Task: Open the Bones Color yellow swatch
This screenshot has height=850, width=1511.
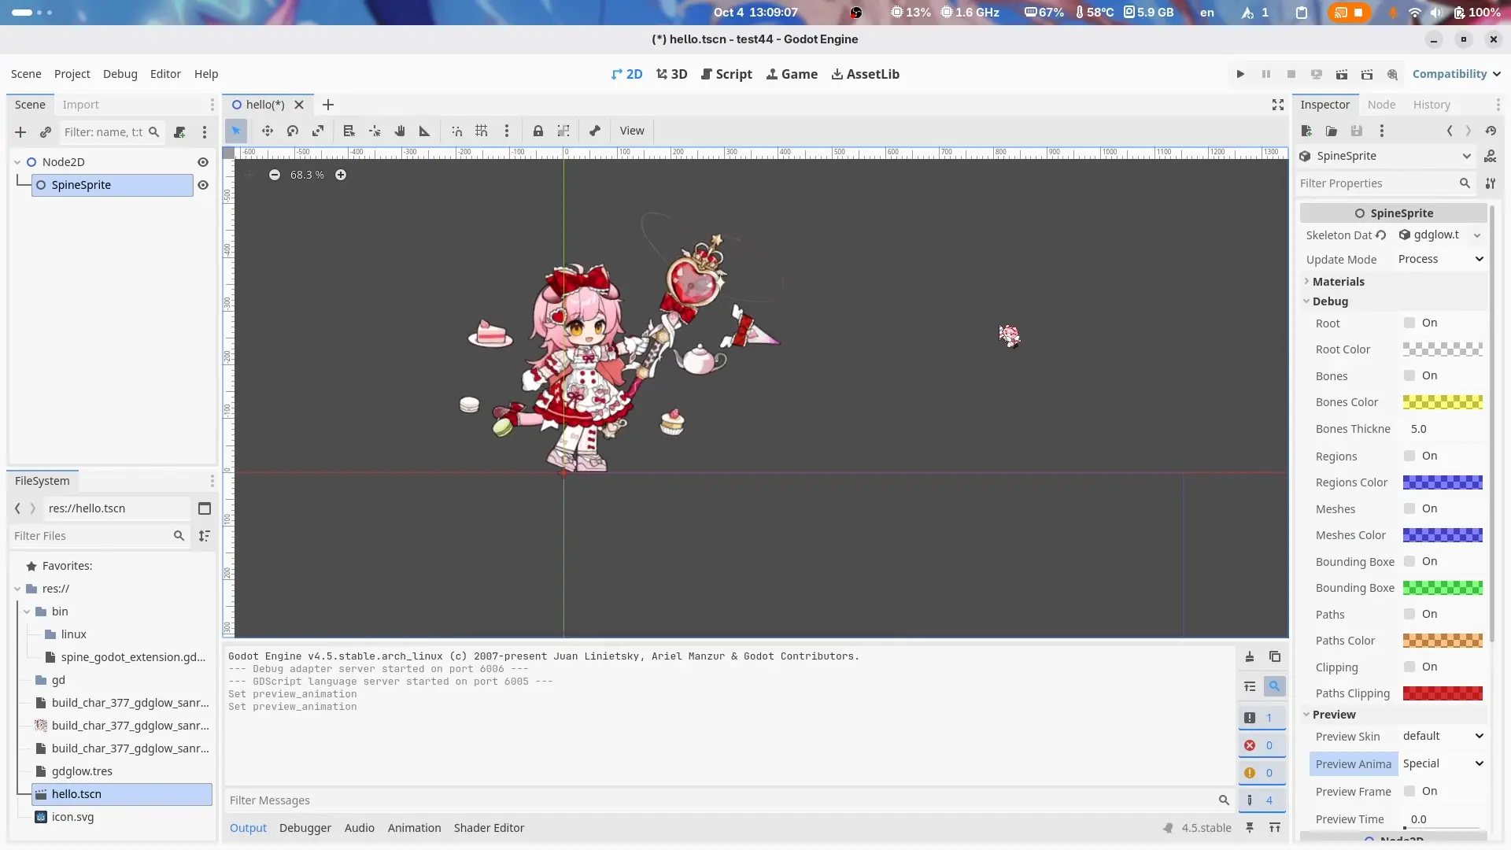Action: point(1443,403)
